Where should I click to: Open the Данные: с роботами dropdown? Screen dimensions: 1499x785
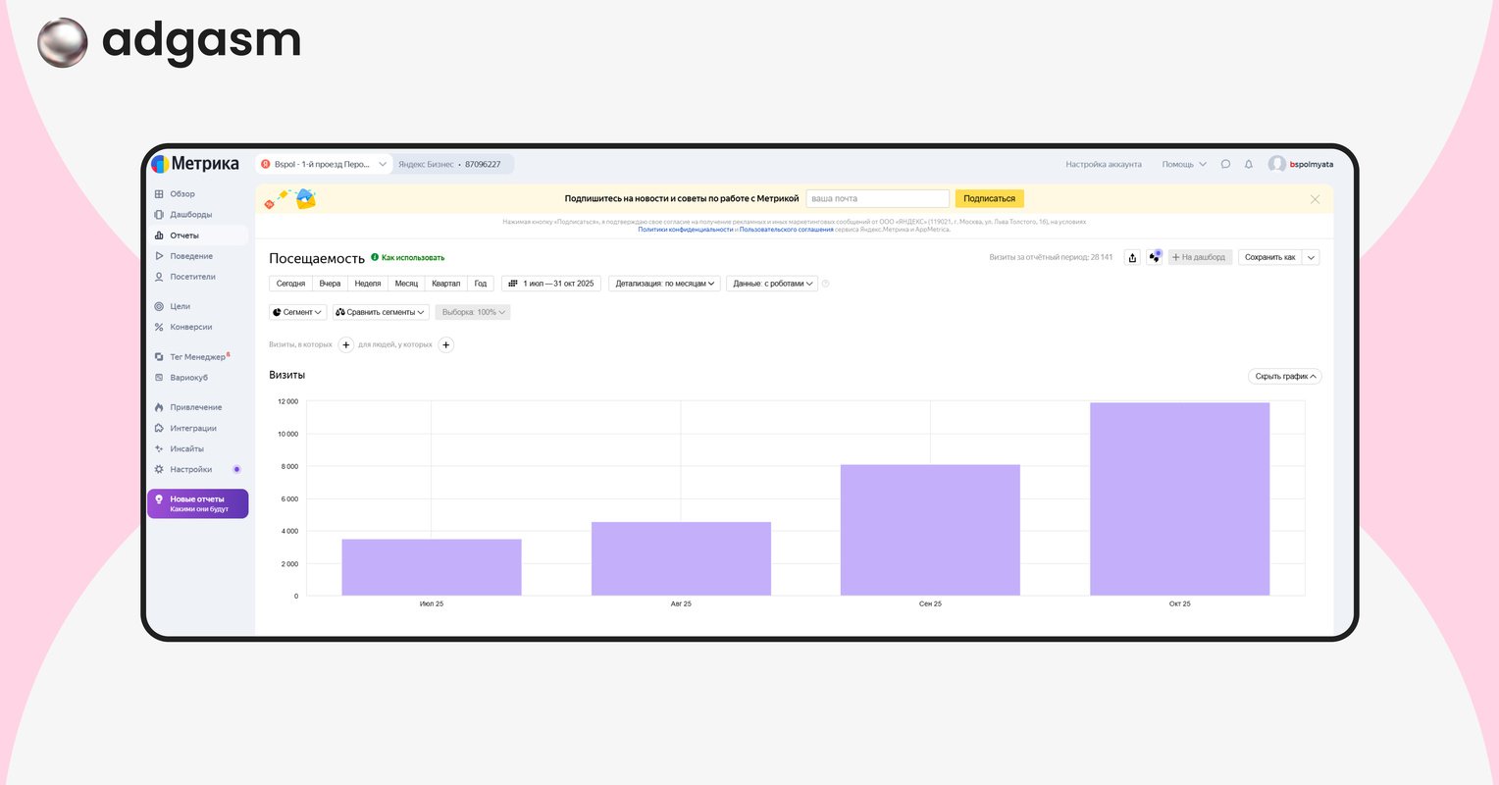tap(773, 284)
